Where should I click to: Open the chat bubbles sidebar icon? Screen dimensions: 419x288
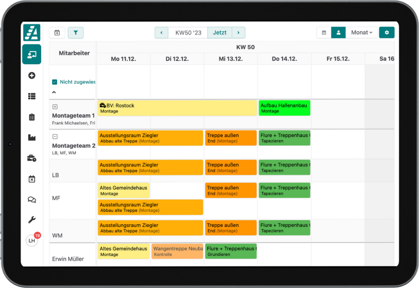point(32,199)
